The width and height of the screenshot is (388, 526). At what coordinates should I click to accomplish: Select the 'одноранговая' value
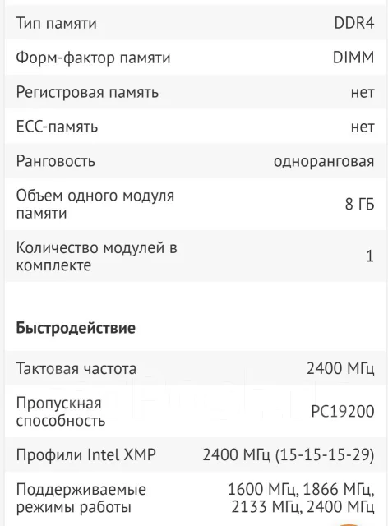324,161
